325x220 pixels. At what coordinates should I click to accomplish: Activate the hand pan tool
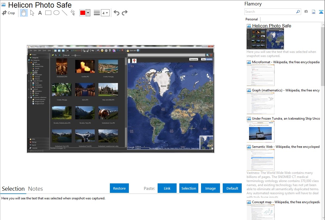[x=24, y=13]
